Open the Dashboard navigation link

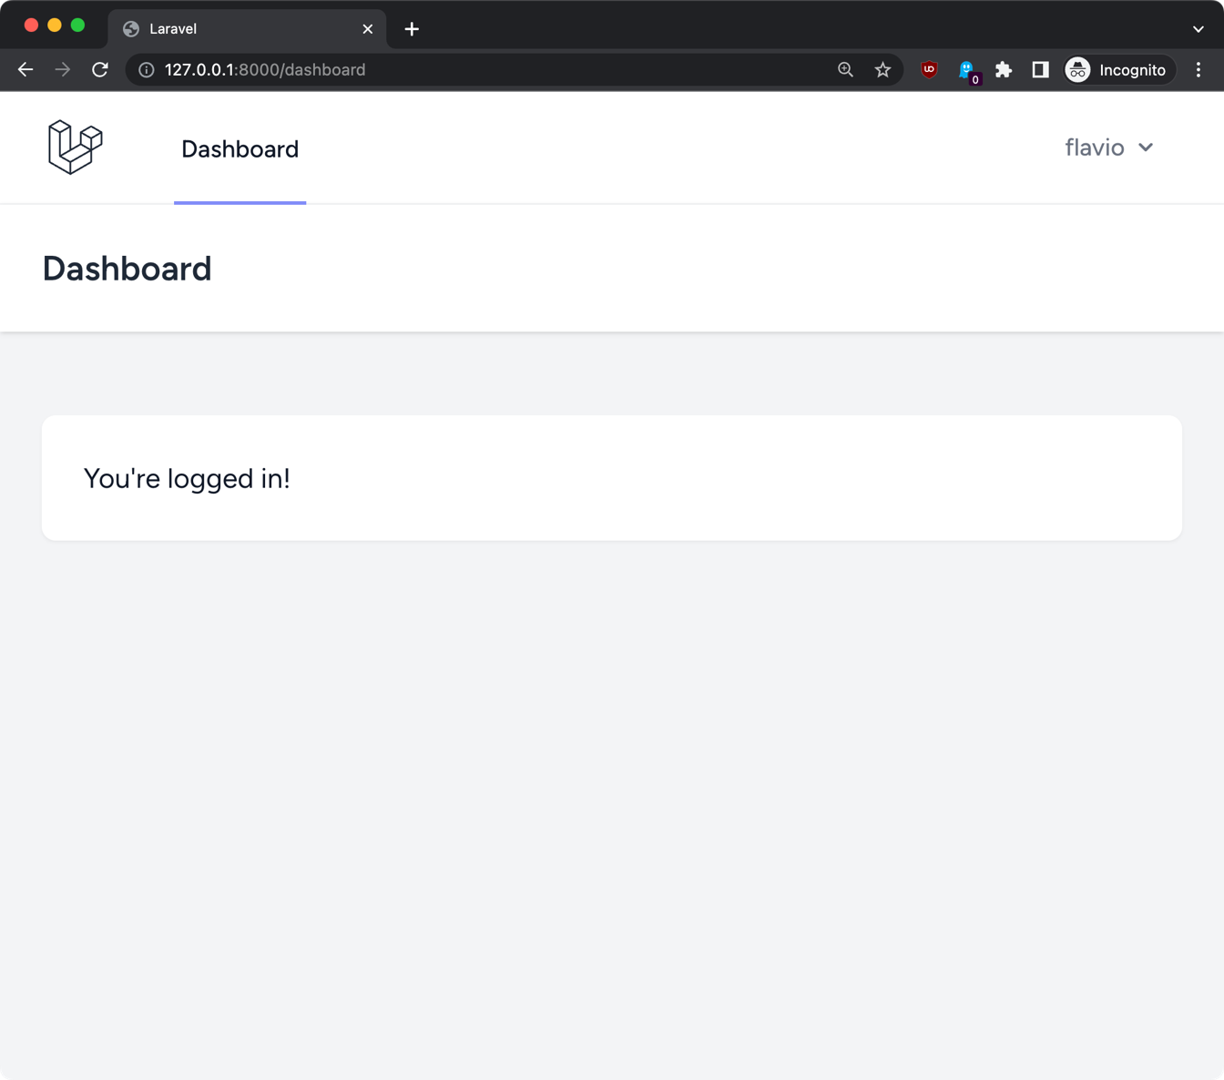click(240, 149)
